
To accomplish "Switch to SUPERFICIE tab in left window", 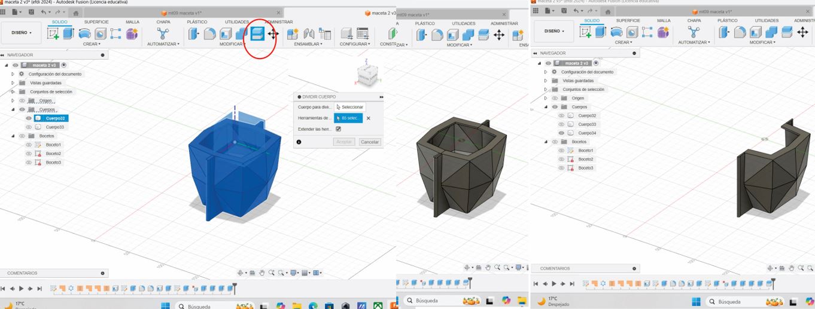I will click(96, 22).
